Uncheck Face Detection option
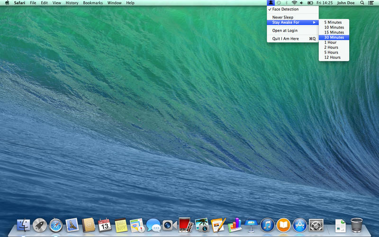This screenshot has height=237, width=379. pos(285,9)
